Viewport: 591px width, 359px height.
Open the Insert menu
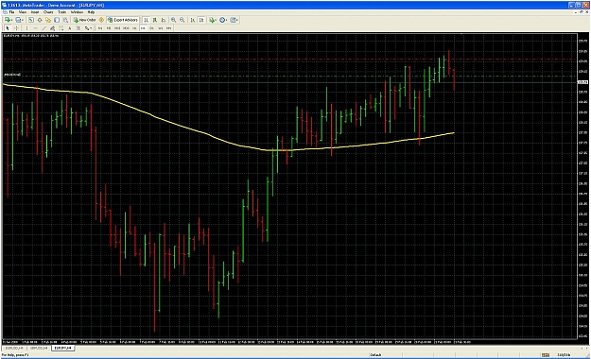35,12
